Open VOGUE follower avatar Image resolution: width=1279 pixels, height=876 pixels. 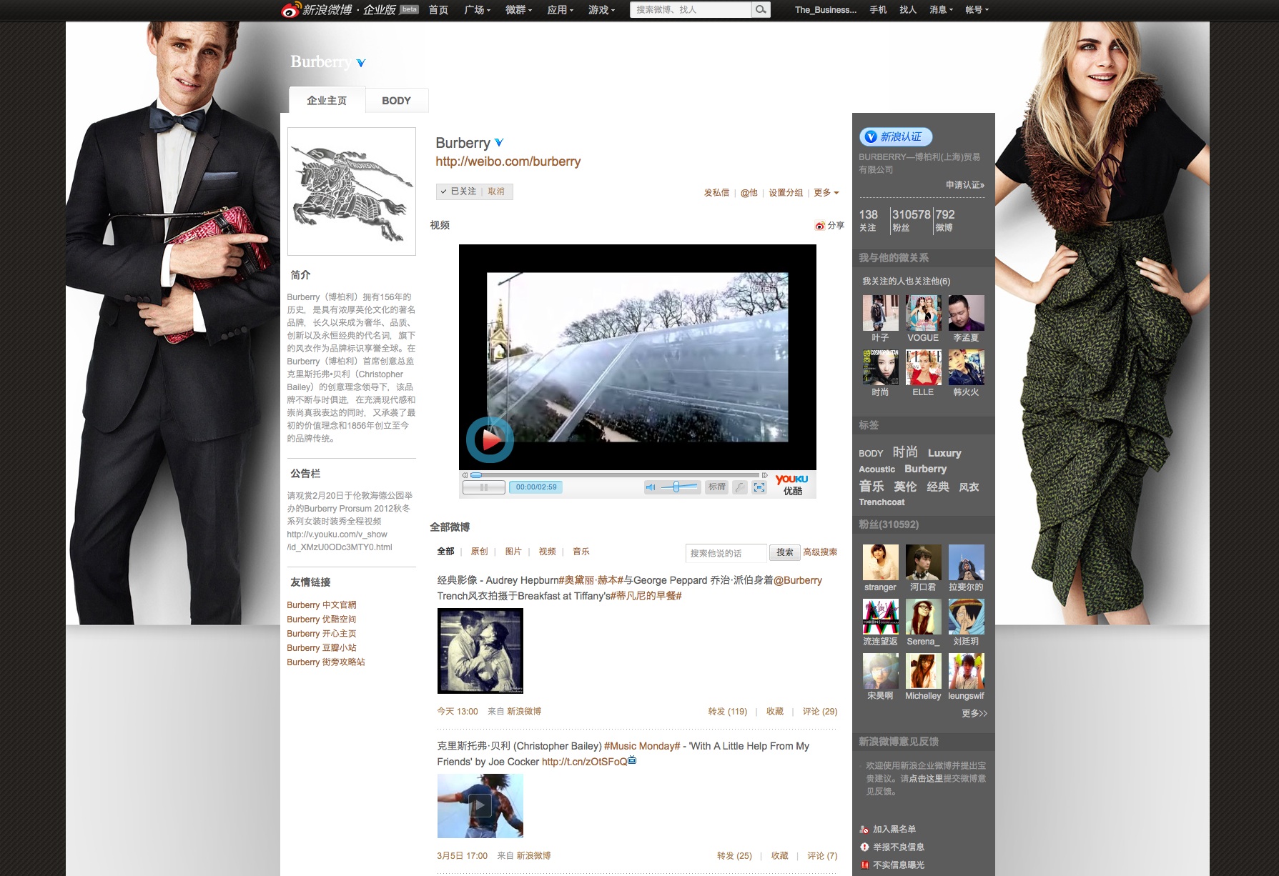923,313
